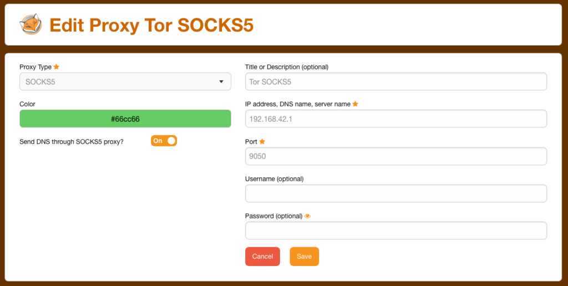
Task: Click into the Password input box
Action: pos(396,231)
